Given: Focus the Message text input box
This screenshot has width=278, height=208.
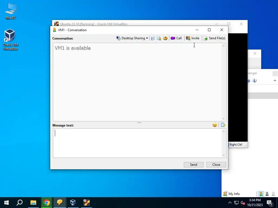Looking at the screenshot, I should click(x=138, y=143).
